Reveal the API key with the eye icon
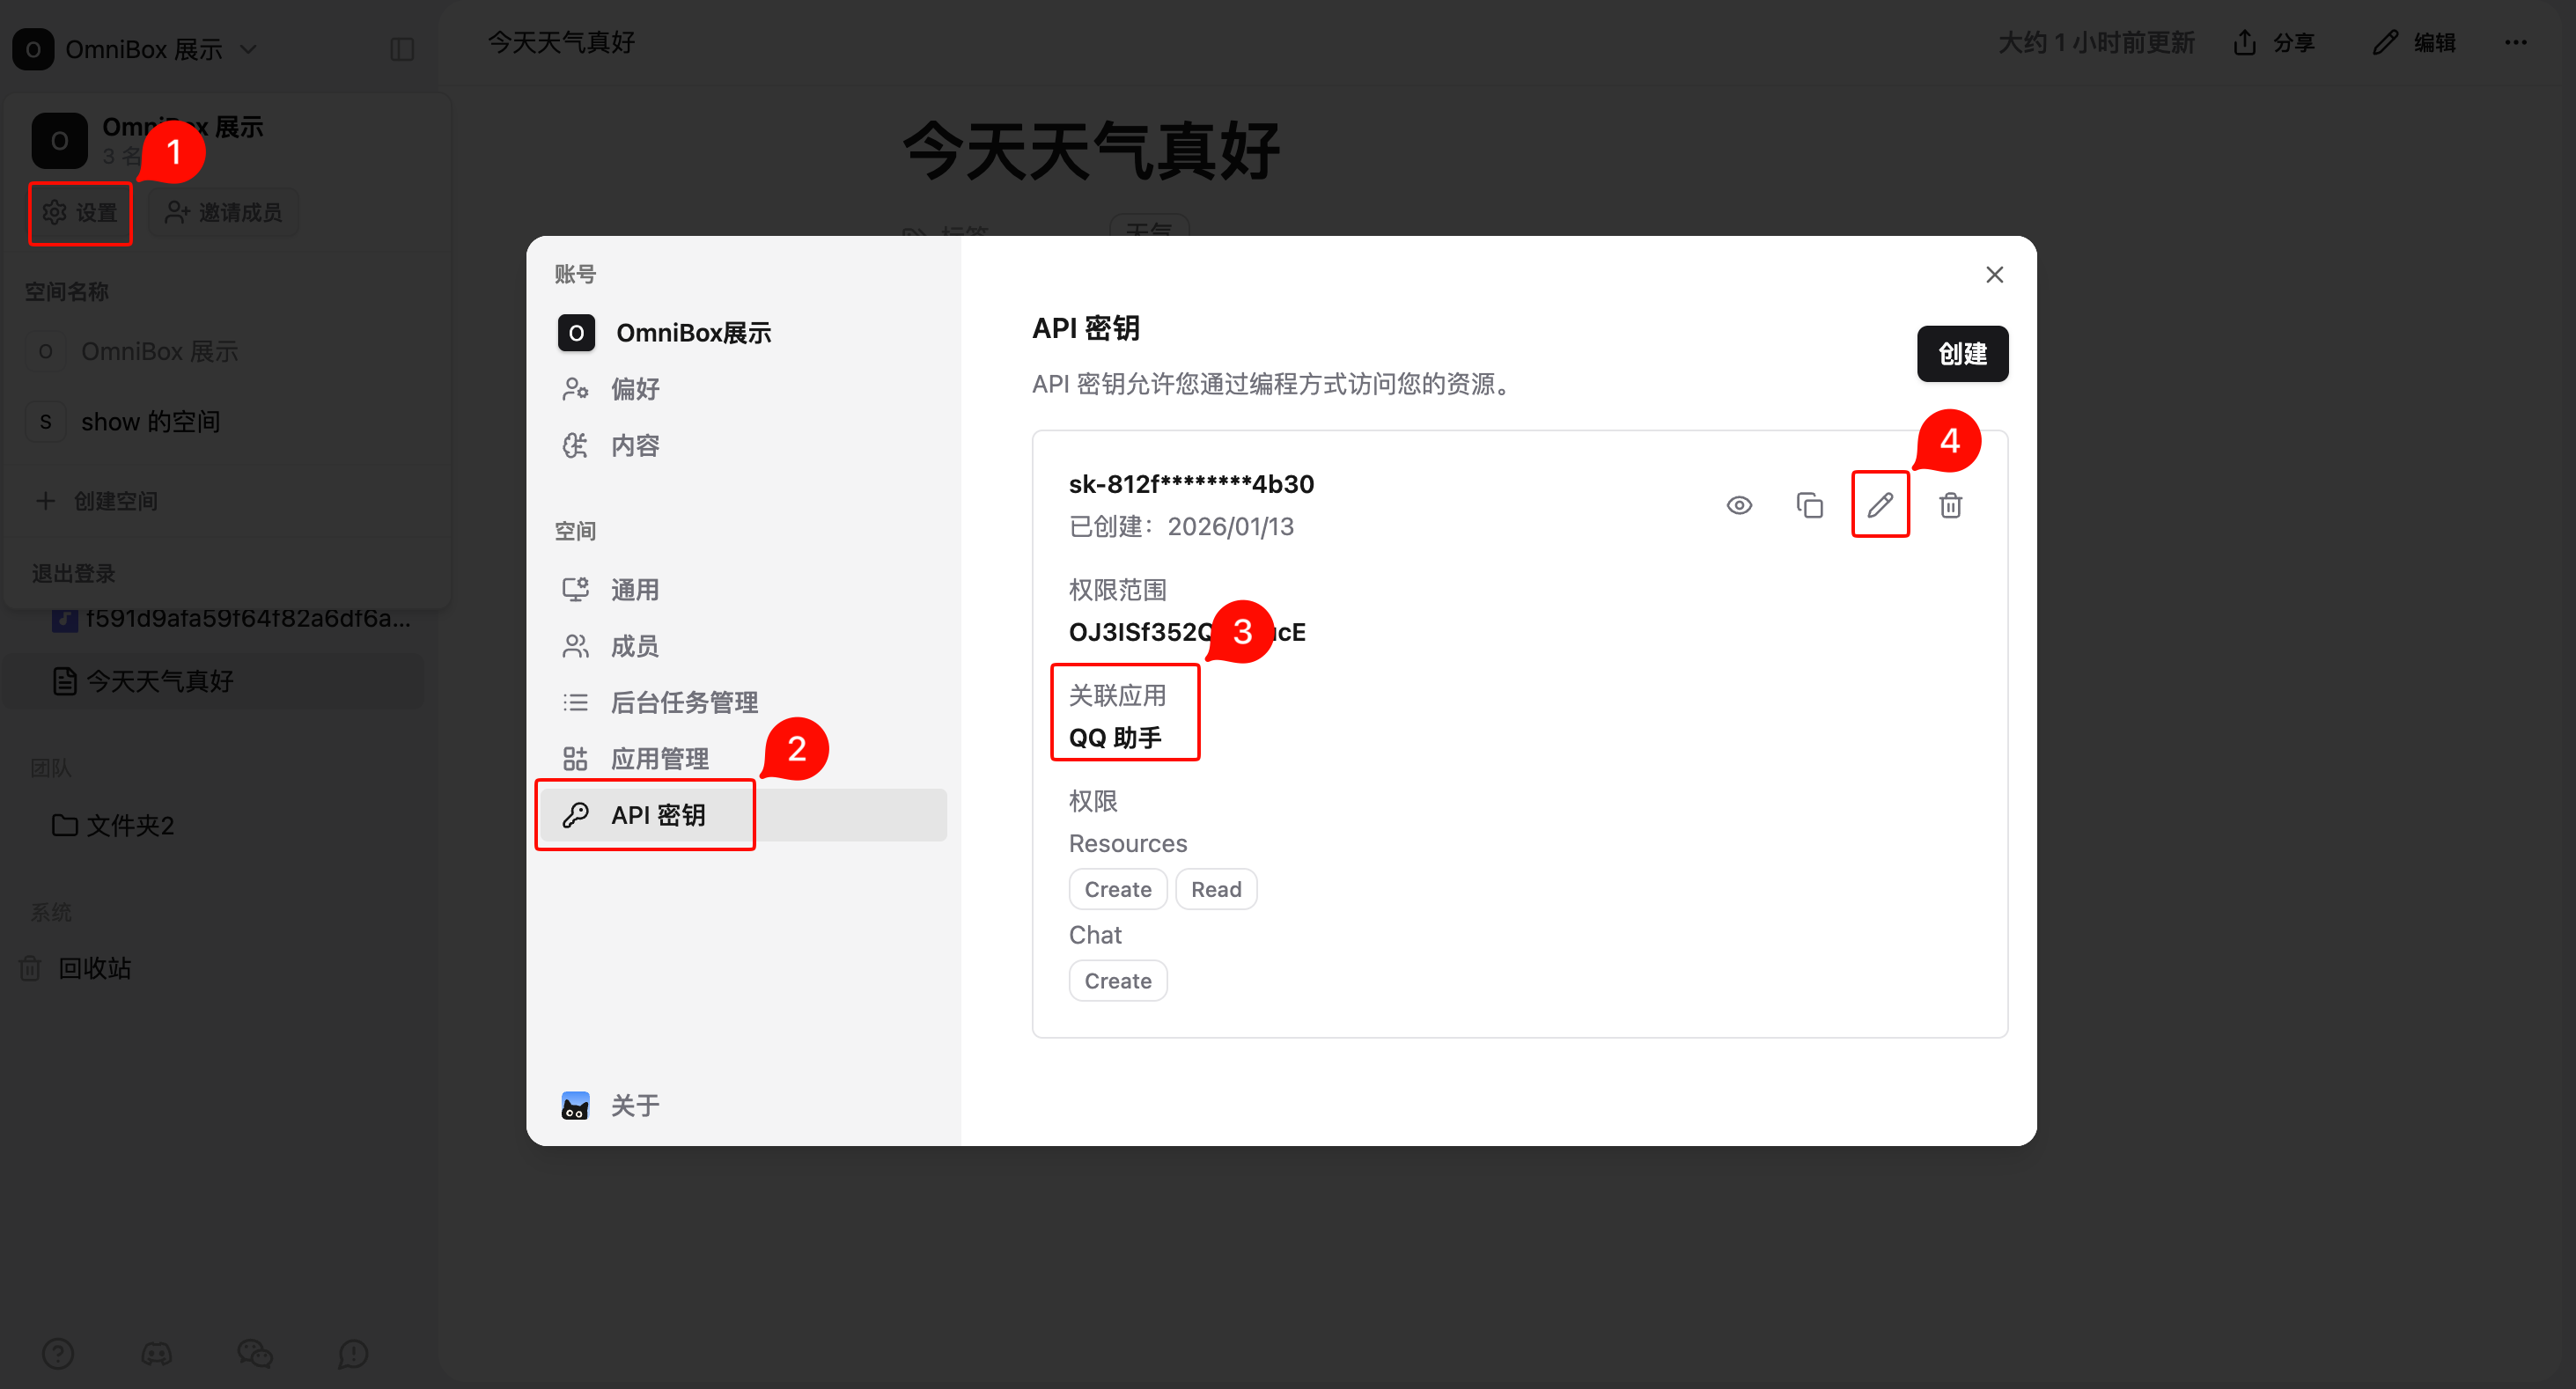Image resolution: width=2576 pixels, height=1389 pixels. [x=1739, y=505]
